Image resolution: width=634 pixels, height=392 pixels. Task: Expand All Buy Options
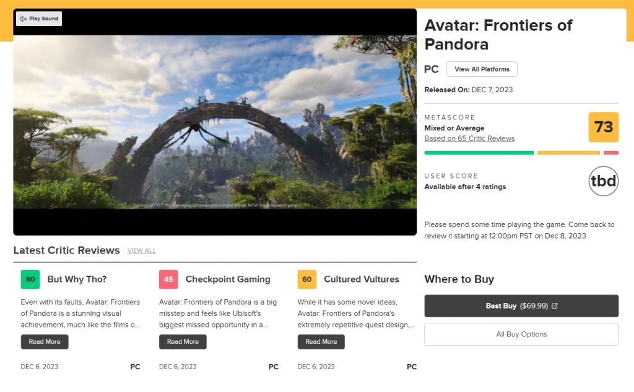pyautogui.click(x=521, y=334)
